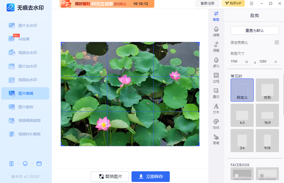
Task: Switch to 视频去水印 in the sidebar
Action: pyautogui.click(x=26, y=52)
